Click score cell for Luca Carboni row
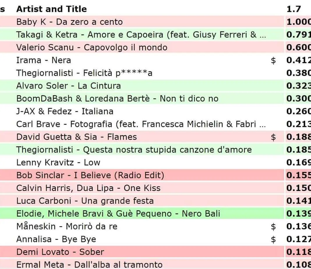Image resolution: width=311 pixels, height=269 pixels. [x=298, y=201]
